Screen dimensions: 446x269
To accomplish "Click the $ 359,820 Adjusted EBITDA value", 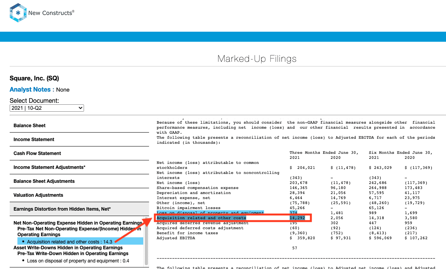I will click(x=302, y=238).
